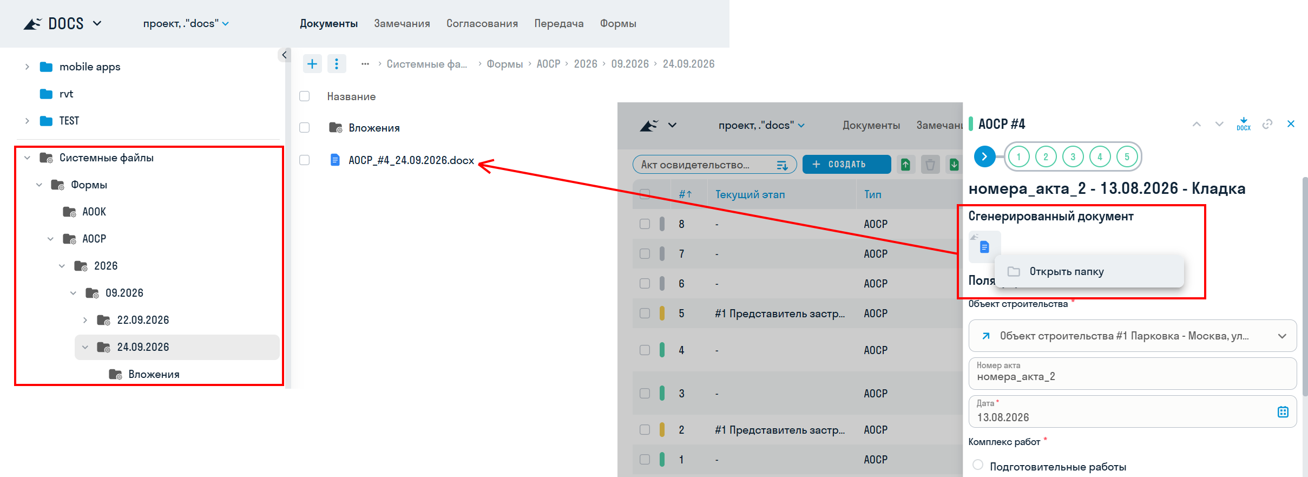Tick the checkbox for act row number 8
This screenshot has width=1308, height=477.
click(x=645, y=224)
